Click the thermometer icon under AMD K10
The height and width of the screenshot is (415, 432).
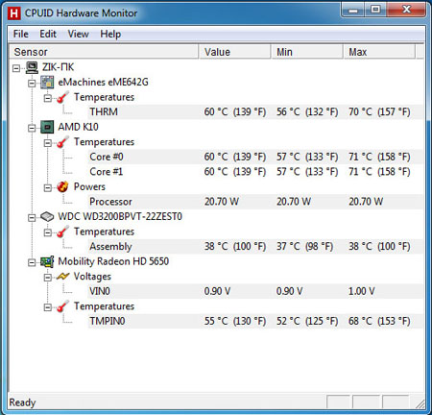(x=62, y=142)
